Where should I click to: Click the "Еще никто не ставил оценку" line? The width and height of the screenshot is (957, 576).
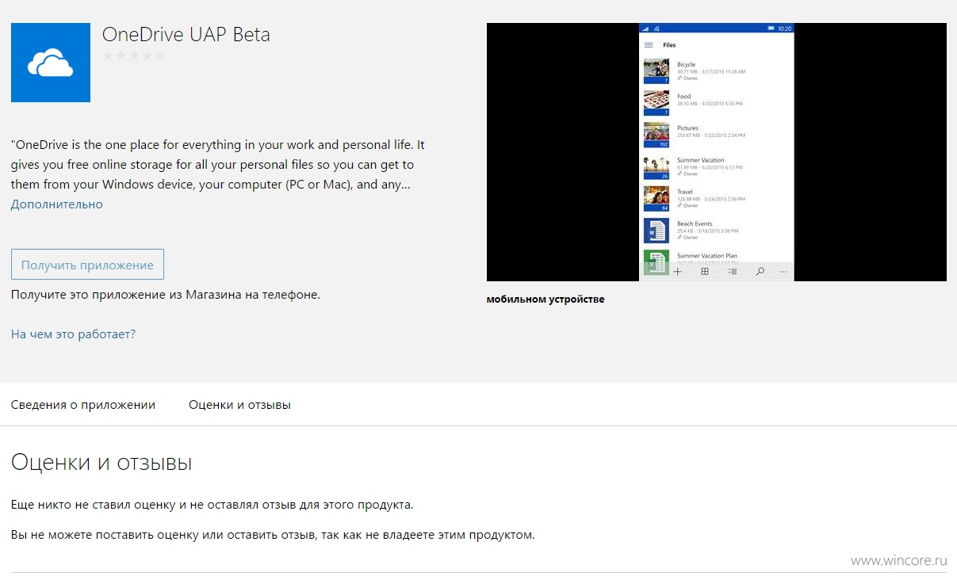[x=212, y=505]
